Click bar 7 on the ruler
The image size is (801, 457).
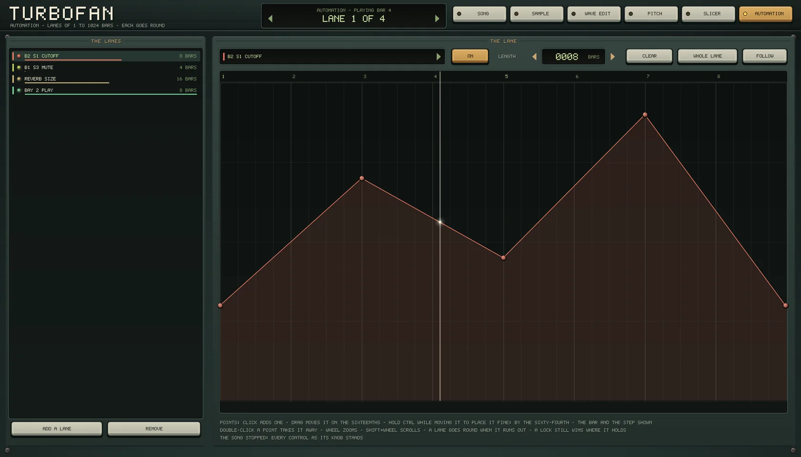pos(648,77)
